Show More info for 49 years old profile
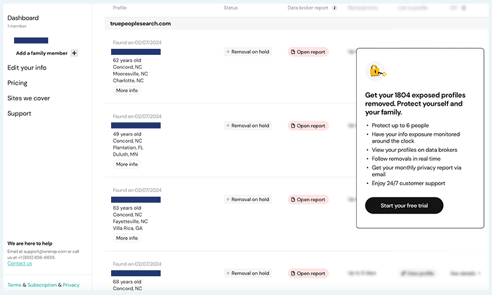The image size is (492, 295). [x=127, y=165]
